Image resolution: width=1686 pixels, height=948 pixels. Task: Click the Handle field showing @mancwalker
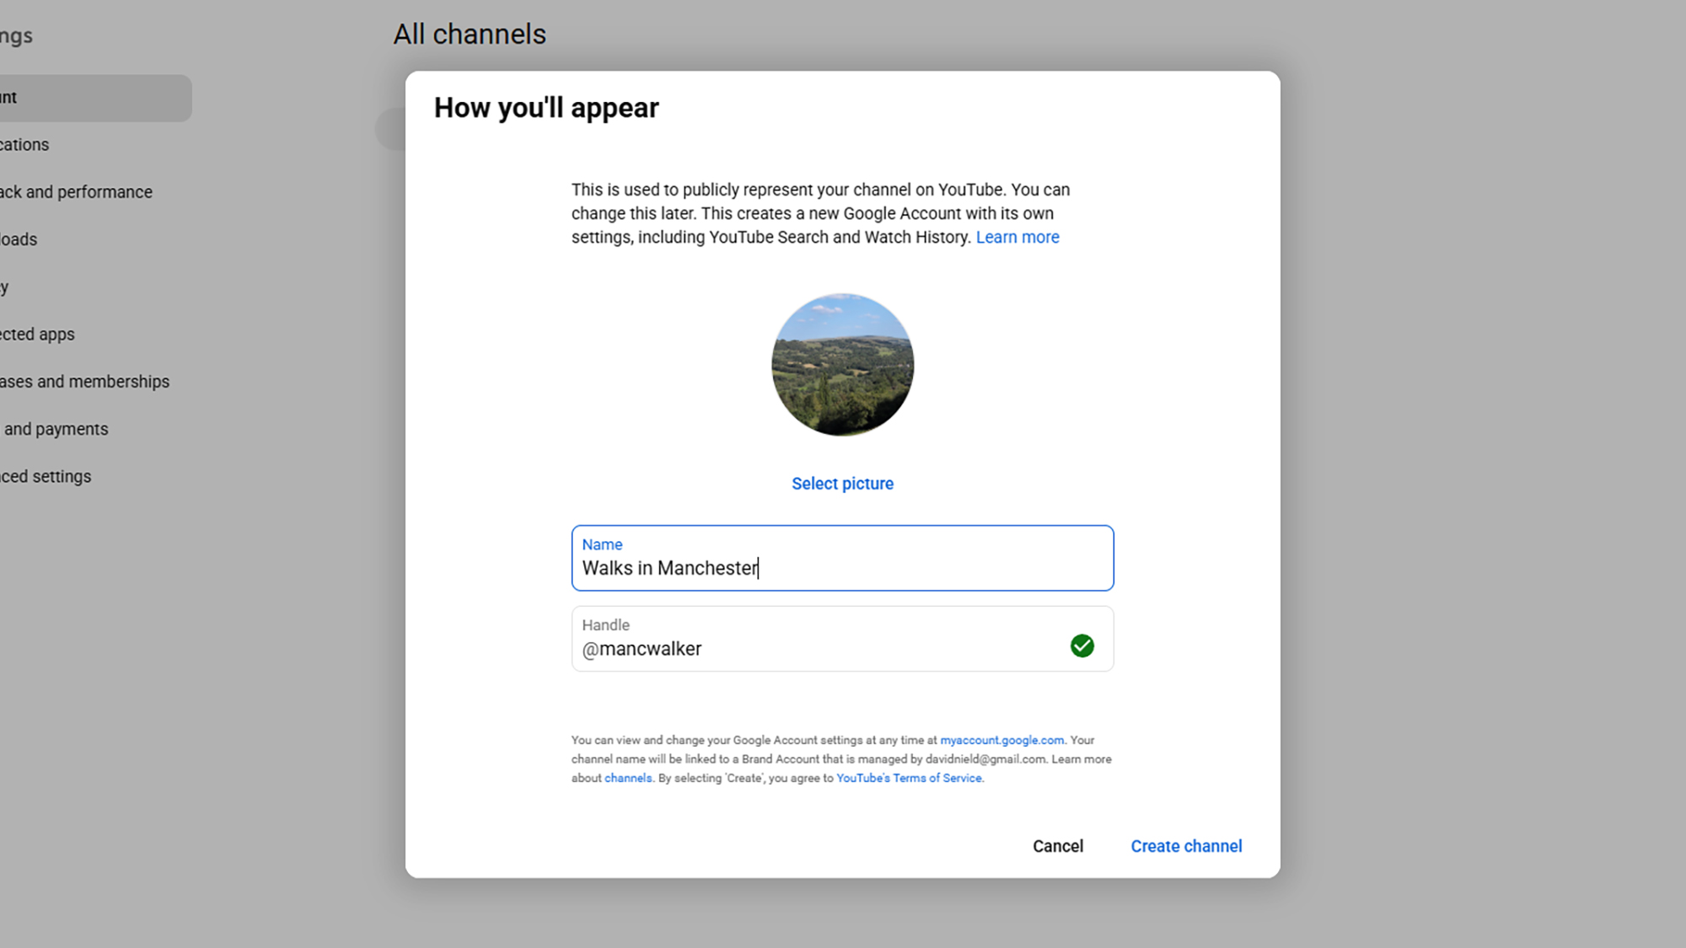[842, 639]
